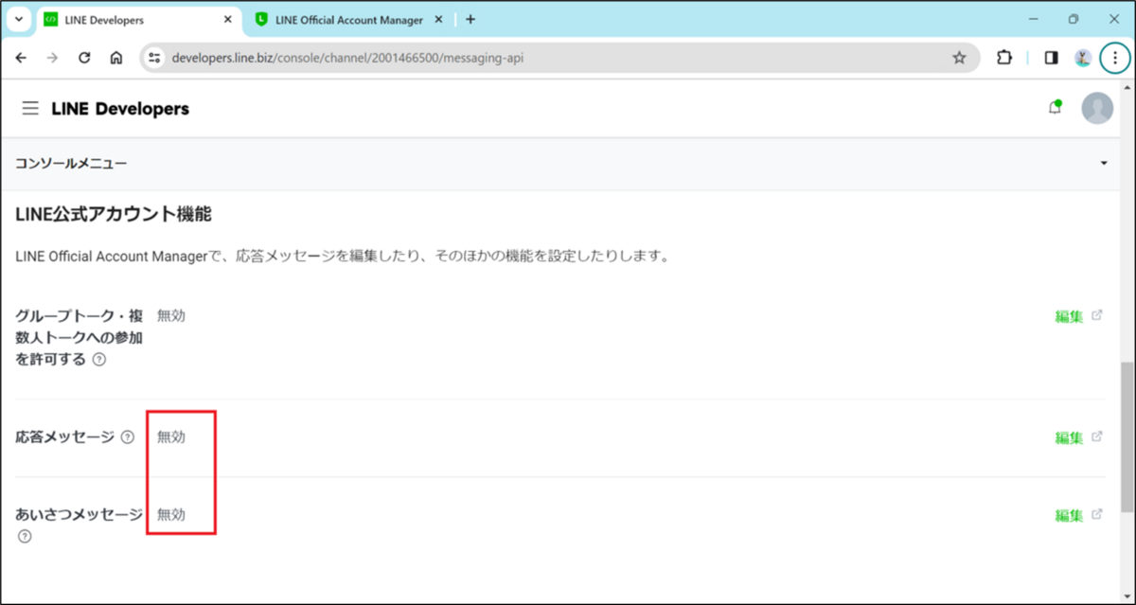Click the notification bell icon
This screenshot has height=605, width=1136.
click(x=1055, y=108)
